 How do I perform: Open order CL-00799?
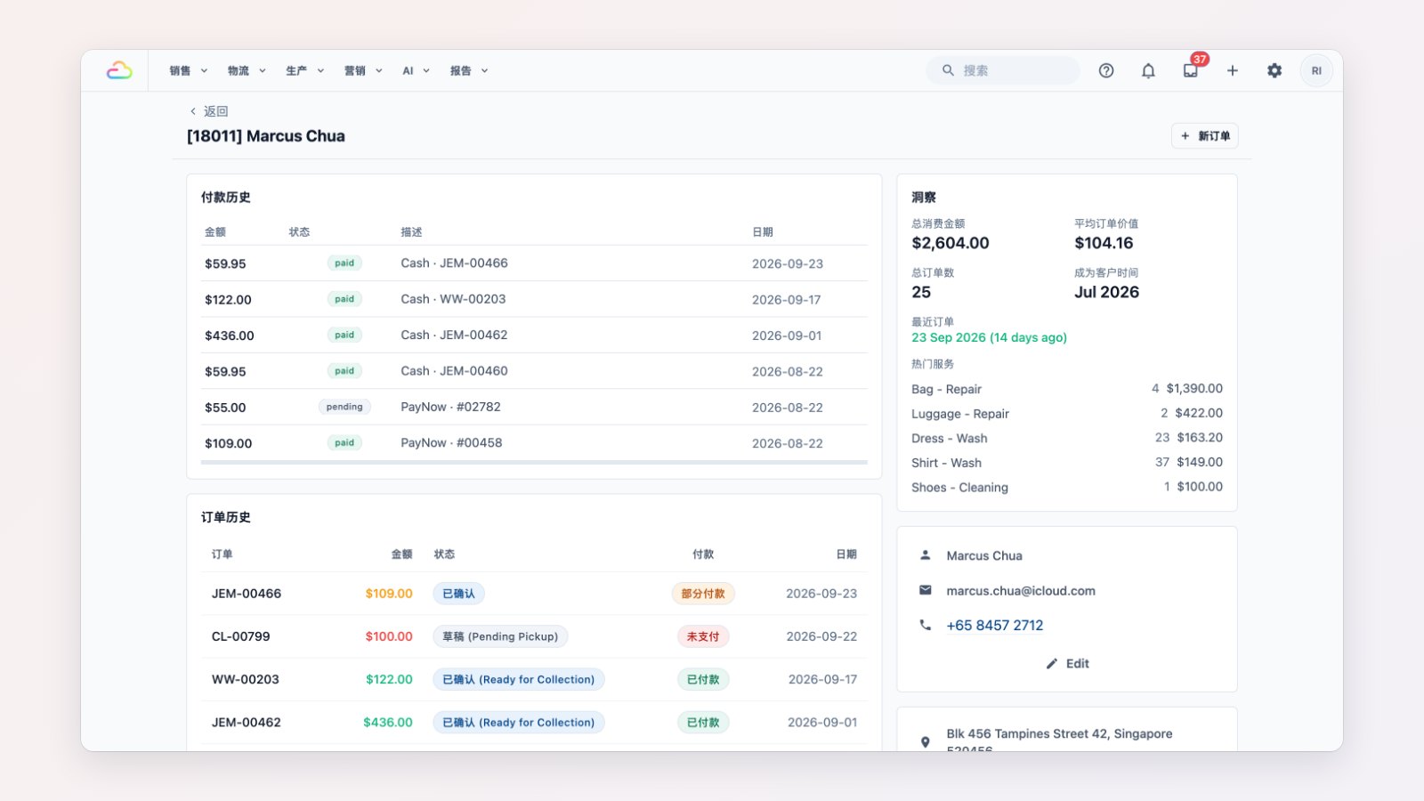[x=534, y=636]
